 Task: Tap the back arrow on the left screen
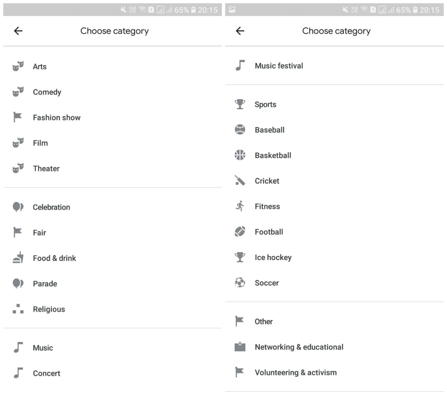18,31
